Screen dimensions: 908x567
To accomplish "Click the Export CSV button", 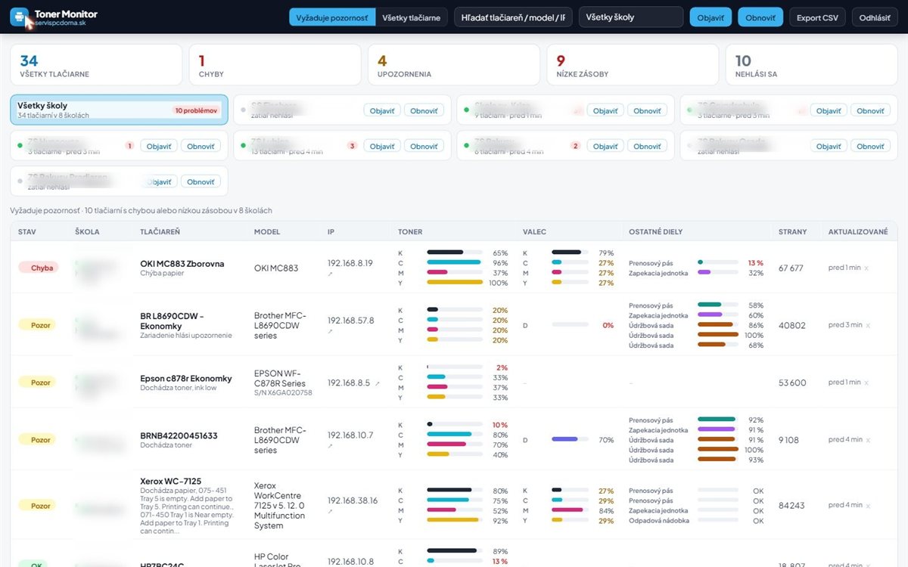I will 817,17.
